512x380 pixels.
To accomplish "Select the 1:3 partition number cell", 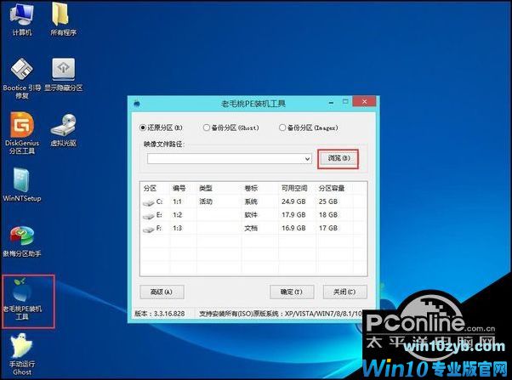I will point(177,228).
